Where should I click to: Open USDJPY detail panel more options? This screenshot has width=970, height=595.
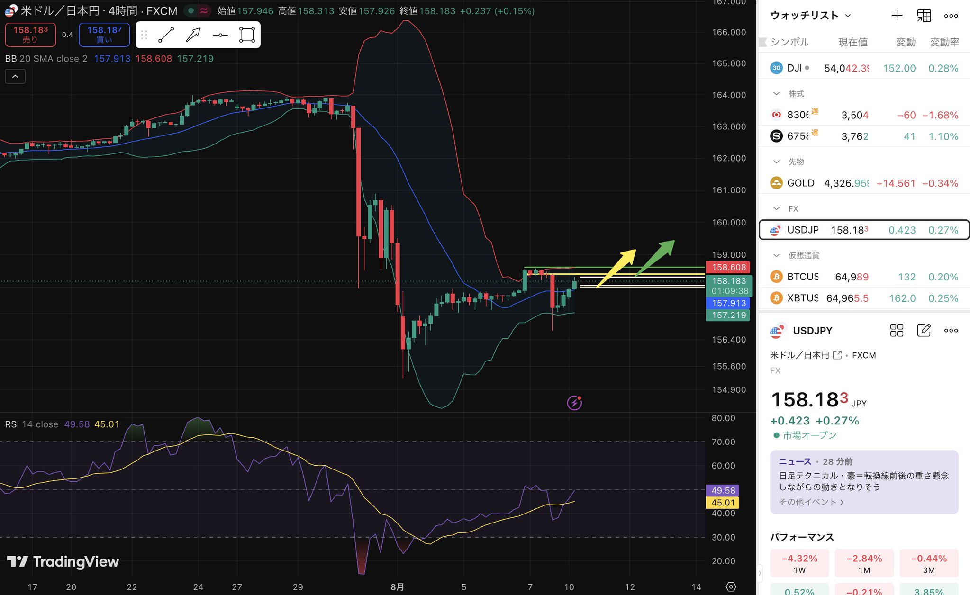point(951,330)
